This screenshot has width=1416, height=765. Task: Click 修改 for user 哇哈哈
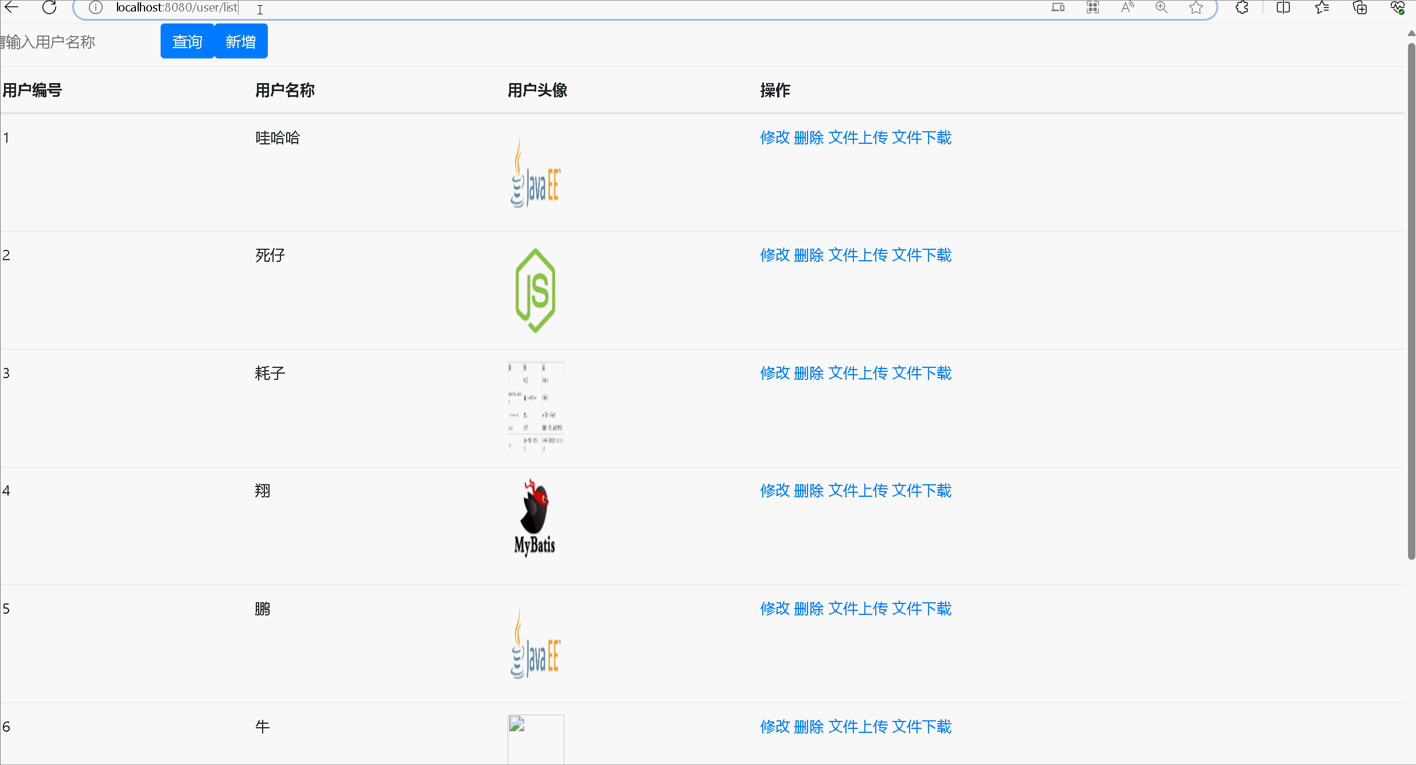point(775,138)
